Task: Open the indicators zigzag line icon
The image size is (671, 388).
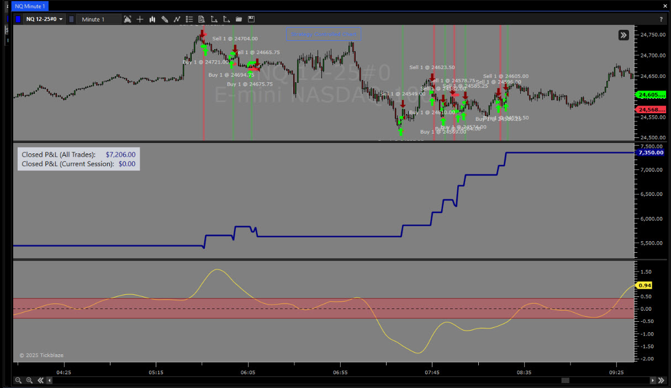Action: [x=177, y=19]
